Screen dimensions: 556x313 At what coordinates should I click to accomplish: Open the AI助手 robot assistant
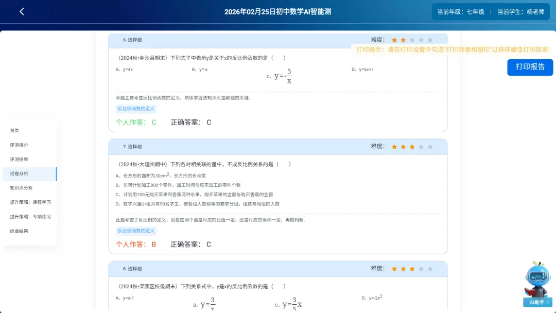538,284
